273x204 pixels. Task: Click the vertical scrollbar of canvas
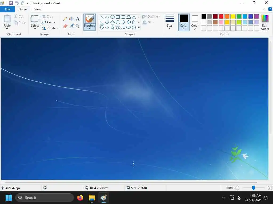pos(271,88)
